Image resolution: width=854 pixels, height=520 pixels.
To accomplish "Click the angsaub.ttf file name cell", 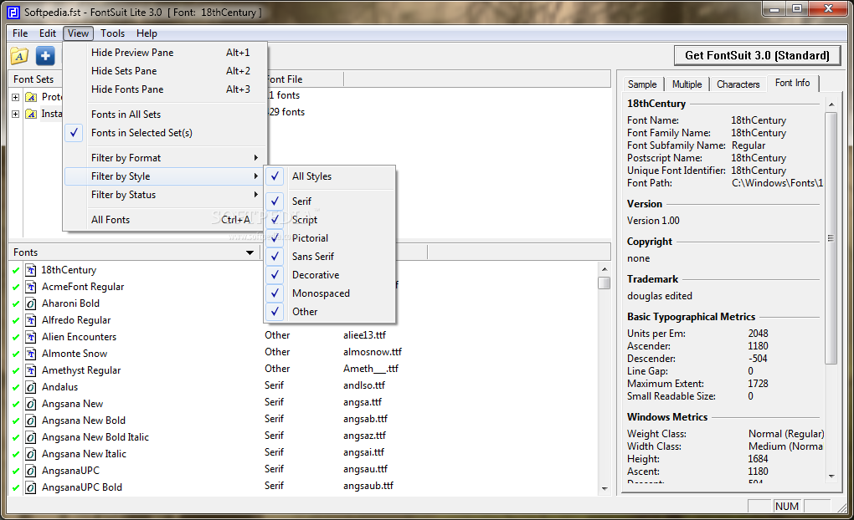I will point(368,486).
